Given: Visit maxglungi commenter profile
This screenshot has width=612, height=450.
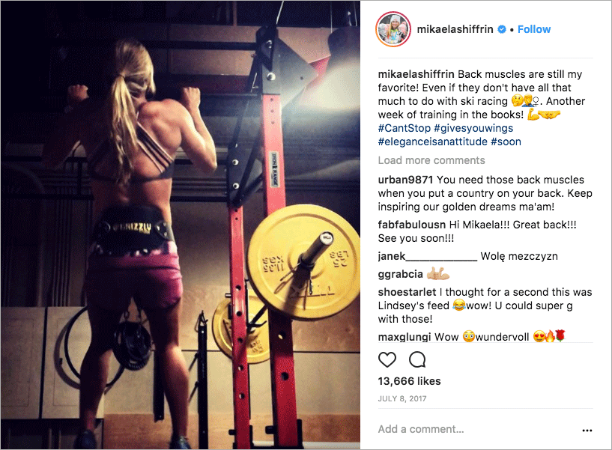Looking at the screenshot, I should (x=405, y=337).
